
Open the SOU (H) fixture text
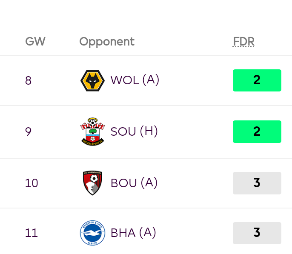coord(134,131)
